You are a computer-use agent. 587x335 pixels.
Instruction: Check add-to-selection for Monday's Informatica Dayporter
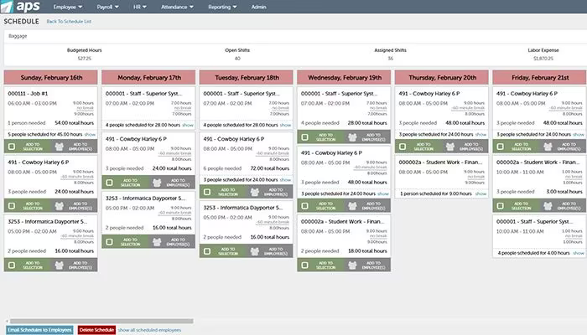click(x=109, y=242)
